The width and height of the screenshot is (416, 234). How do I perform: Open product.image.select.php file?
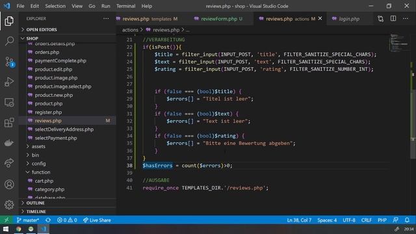pos(63,86)
